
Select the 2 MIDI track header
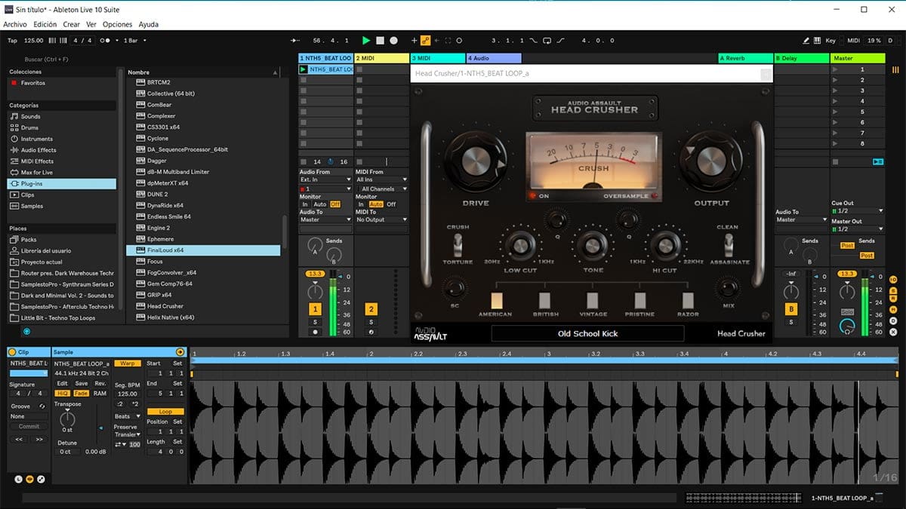382,58
